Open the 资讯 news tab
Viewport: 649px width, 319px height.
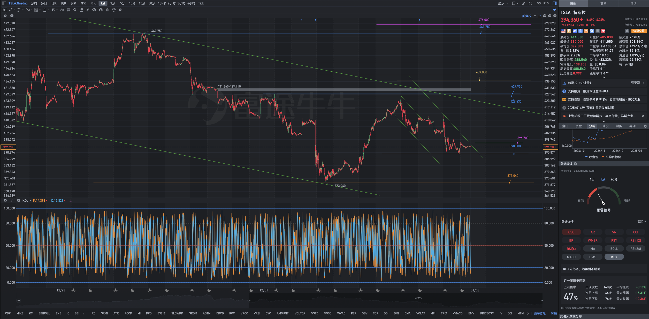[x=603, y=4]
